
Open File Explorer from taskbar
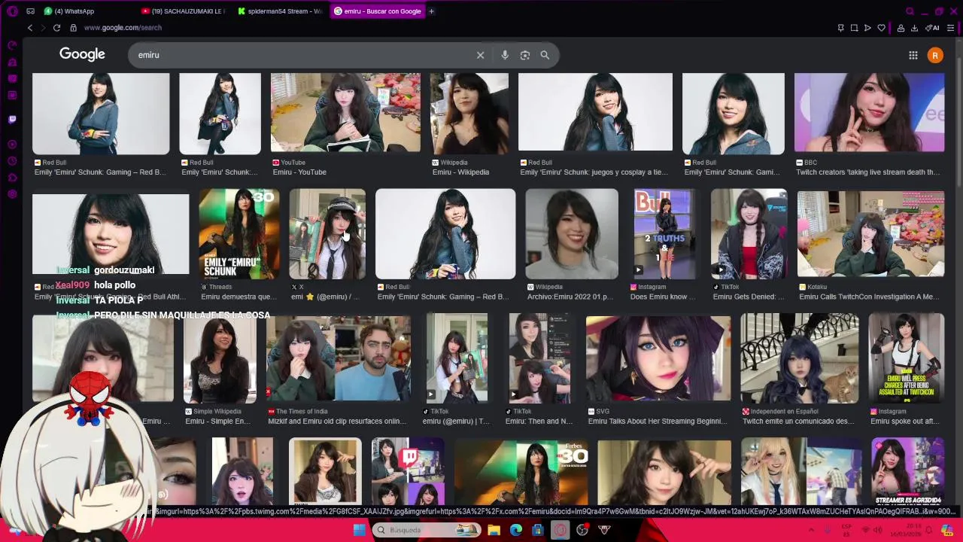click(494, 530)
